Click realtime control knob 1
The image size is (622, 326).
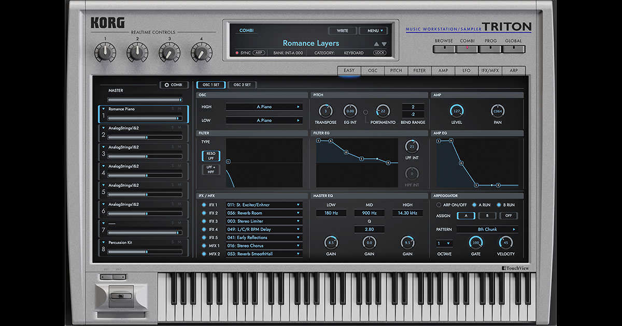(x=105, y=52)
